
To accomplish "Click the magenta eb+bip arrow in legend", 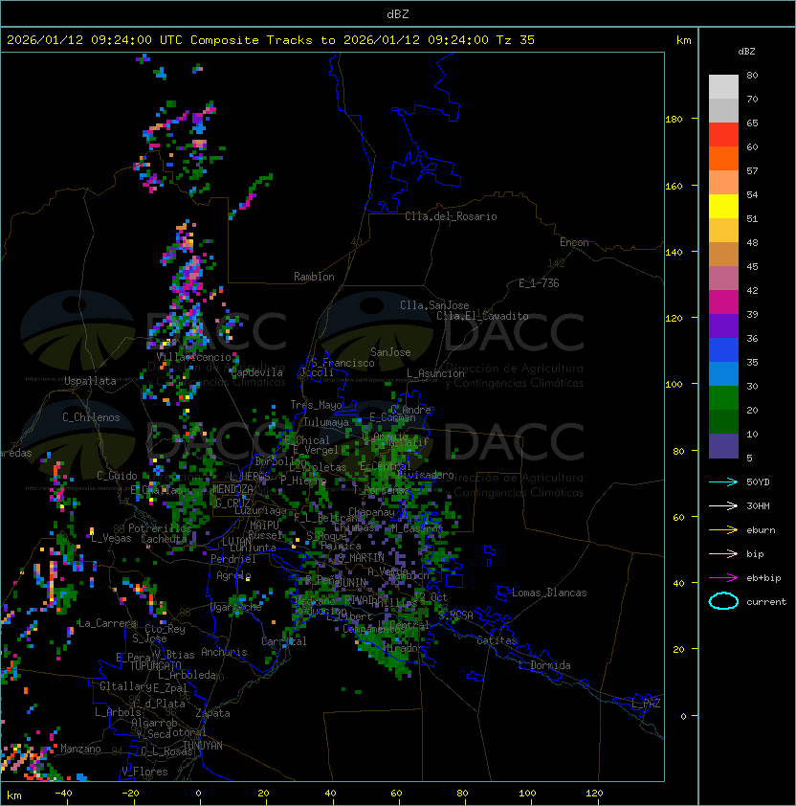I will tap(723, 578).
